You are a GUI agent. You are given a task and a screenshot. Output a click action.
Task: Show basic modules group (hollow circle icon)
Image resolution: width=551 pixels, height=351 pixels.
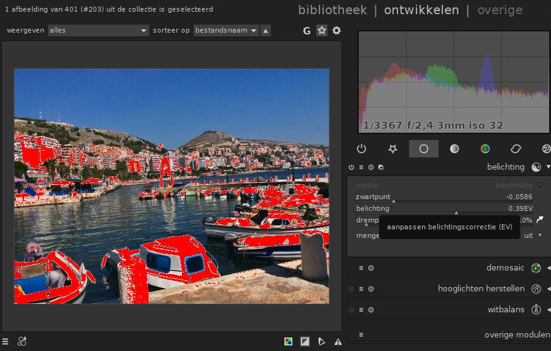coord(423,149)
